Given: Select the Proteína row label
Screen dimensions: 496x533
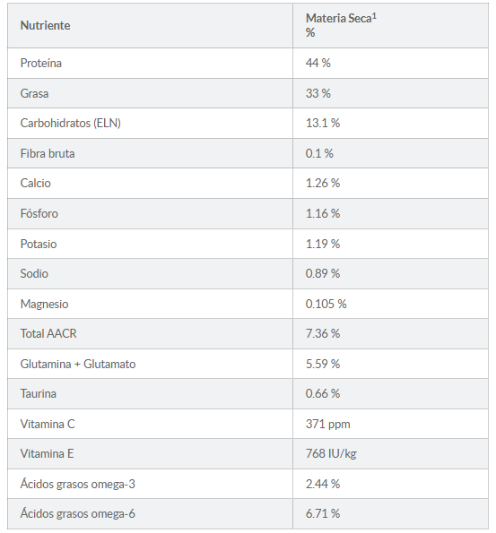Looking at the screenshot, I should pos(41,64).
